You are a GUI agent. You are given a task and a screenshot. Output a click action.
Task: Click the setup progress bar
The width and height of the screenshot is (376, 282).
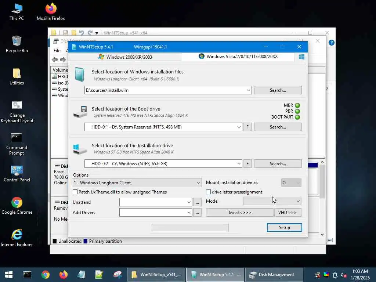(x=190, y=228)
